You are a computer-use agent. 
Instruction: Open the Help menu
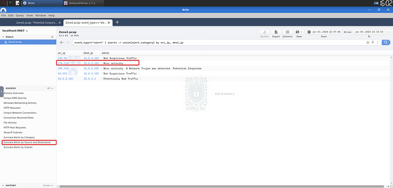[52, 15]
